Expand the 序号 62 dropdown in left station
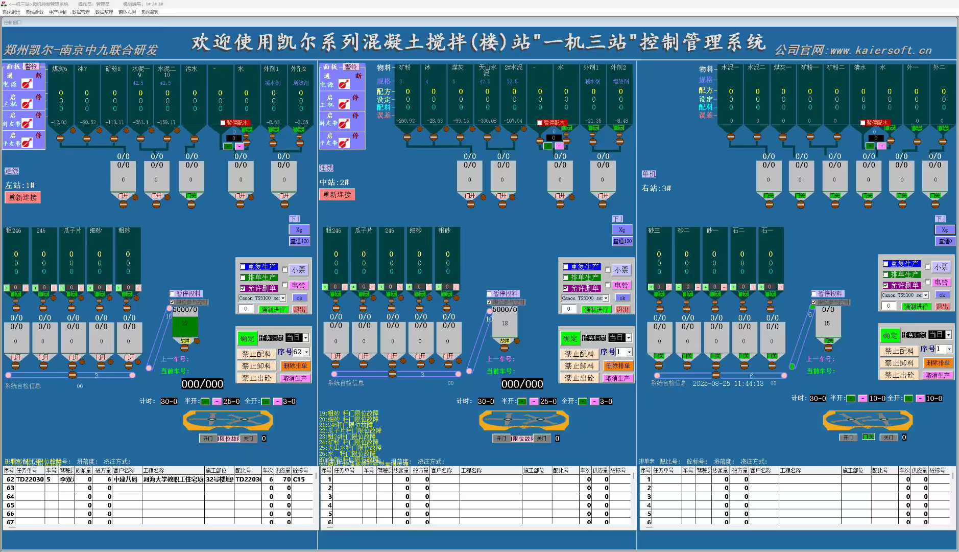 click(306, 352)
